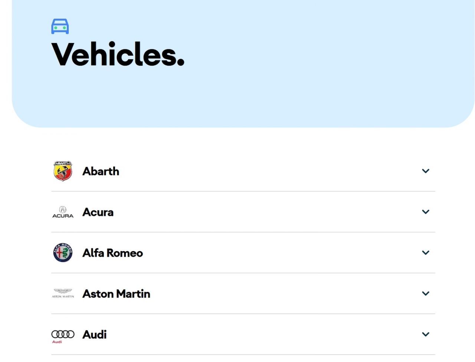The height and width of the screenshot is (362, 475).
Task: Open the Alfa Romeo dropdown chevron
Action: (x=426, y=253)
